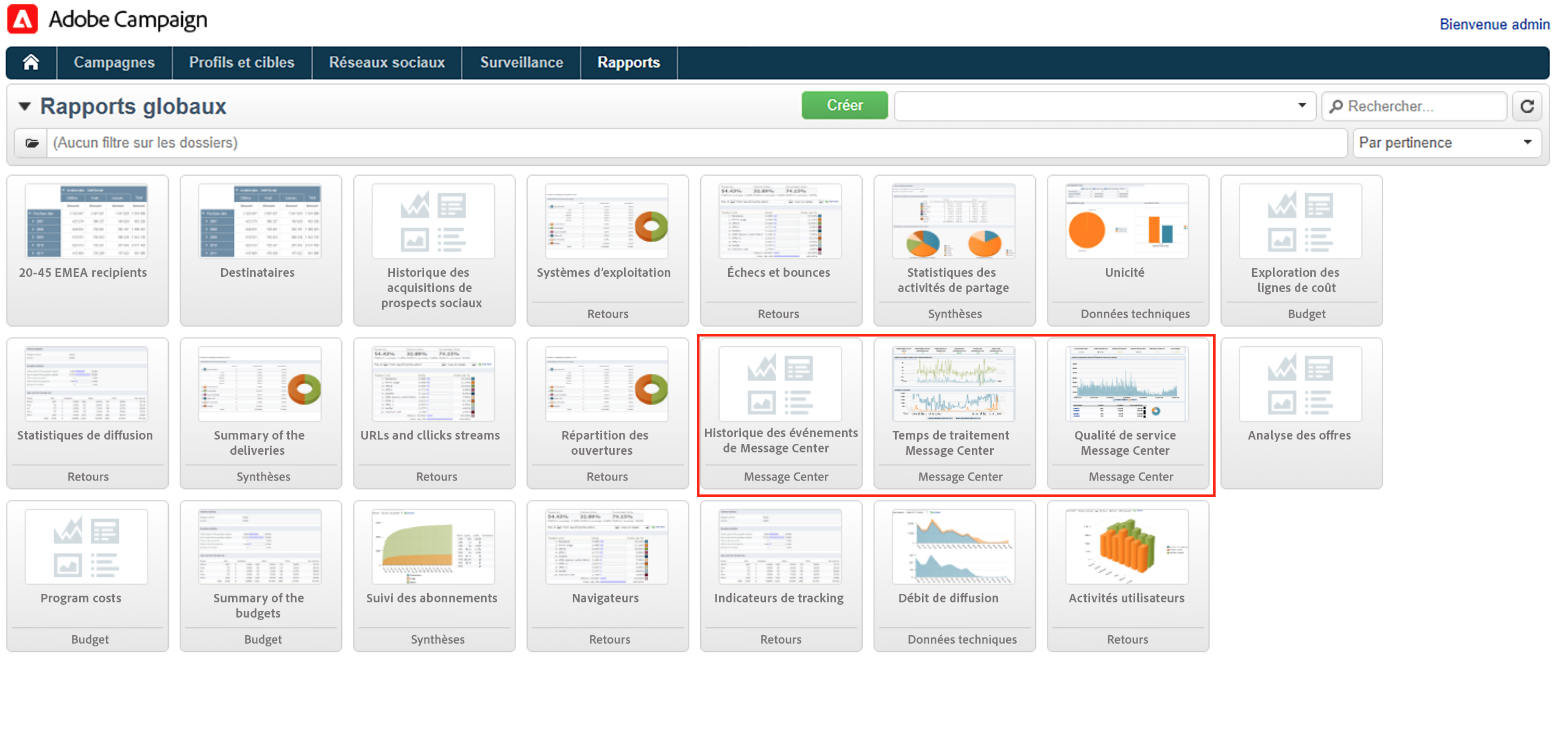
Task: Go to Profils et cibles tab
Action: click(241, 62)
